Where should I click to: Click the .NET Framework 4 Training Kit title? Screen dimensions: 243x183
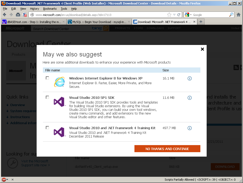coord(112,128)
